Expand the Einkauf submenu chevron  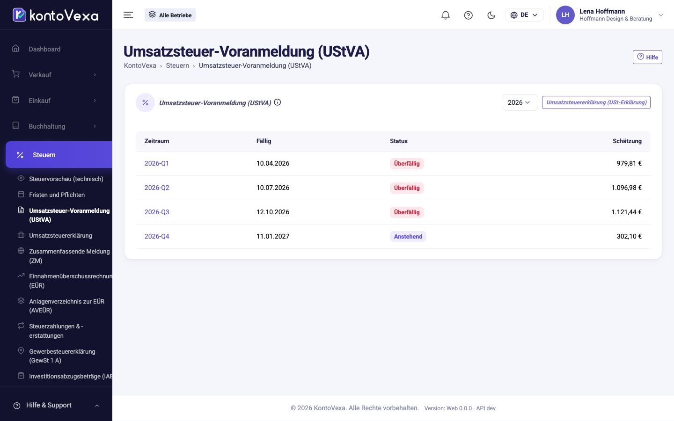coord(95,101)
